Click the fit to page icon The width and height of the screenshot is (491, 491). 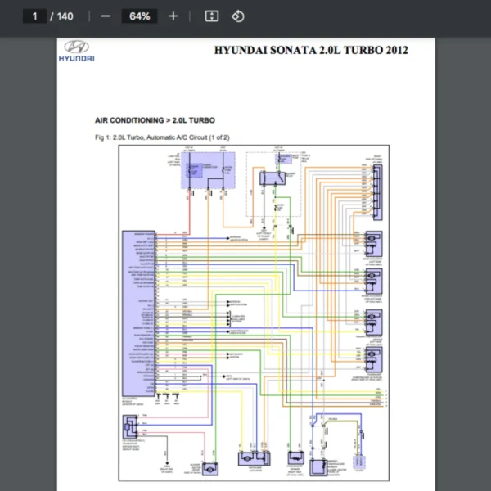211,16
